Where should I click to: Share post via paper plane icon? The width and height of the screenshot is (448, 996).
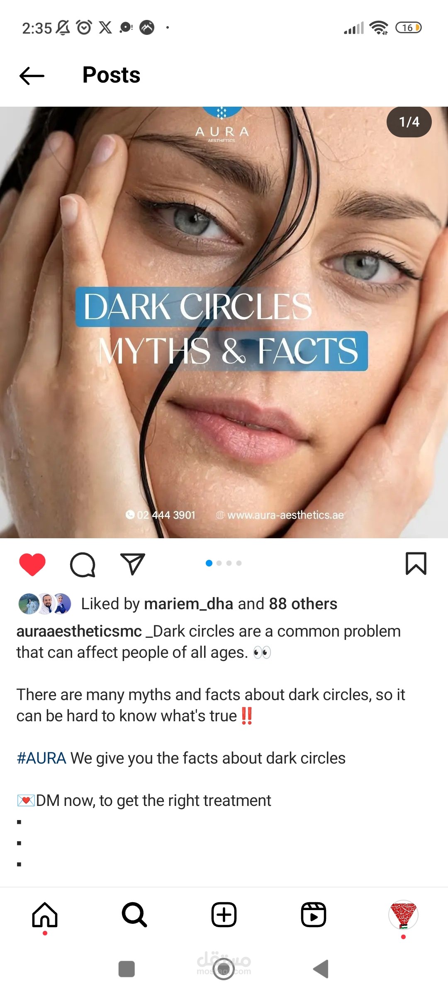pos(132,564)
